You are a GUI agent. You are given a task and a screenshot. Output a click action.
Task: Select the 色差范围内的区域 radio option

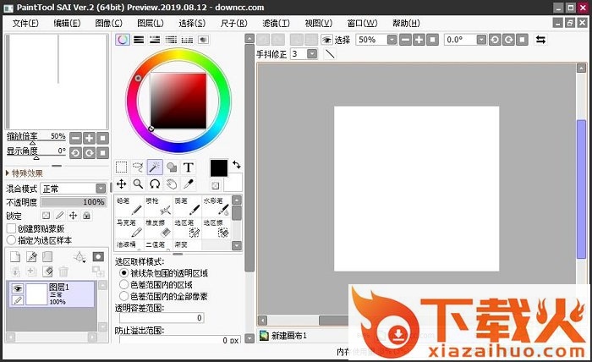click(x=123, y=285)
